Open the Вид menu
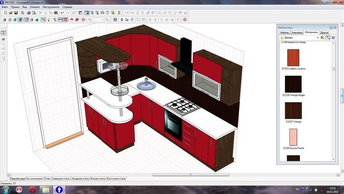 (x=24, y=7)
